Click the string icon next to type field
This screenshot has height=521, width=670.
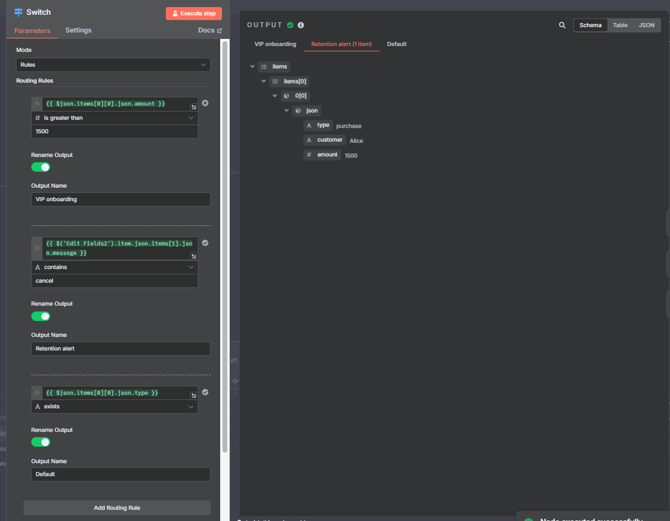pyautogui.click(x=309, y=125)
